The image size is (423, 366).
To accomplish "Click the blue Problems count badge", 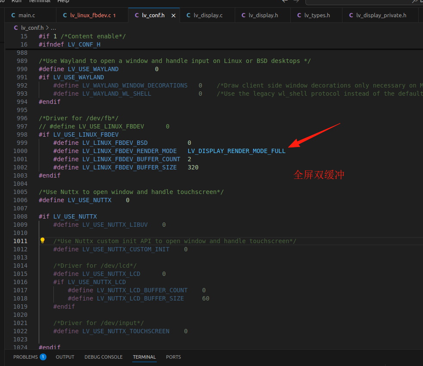I will pyautogui.click(x=43, y=357).
